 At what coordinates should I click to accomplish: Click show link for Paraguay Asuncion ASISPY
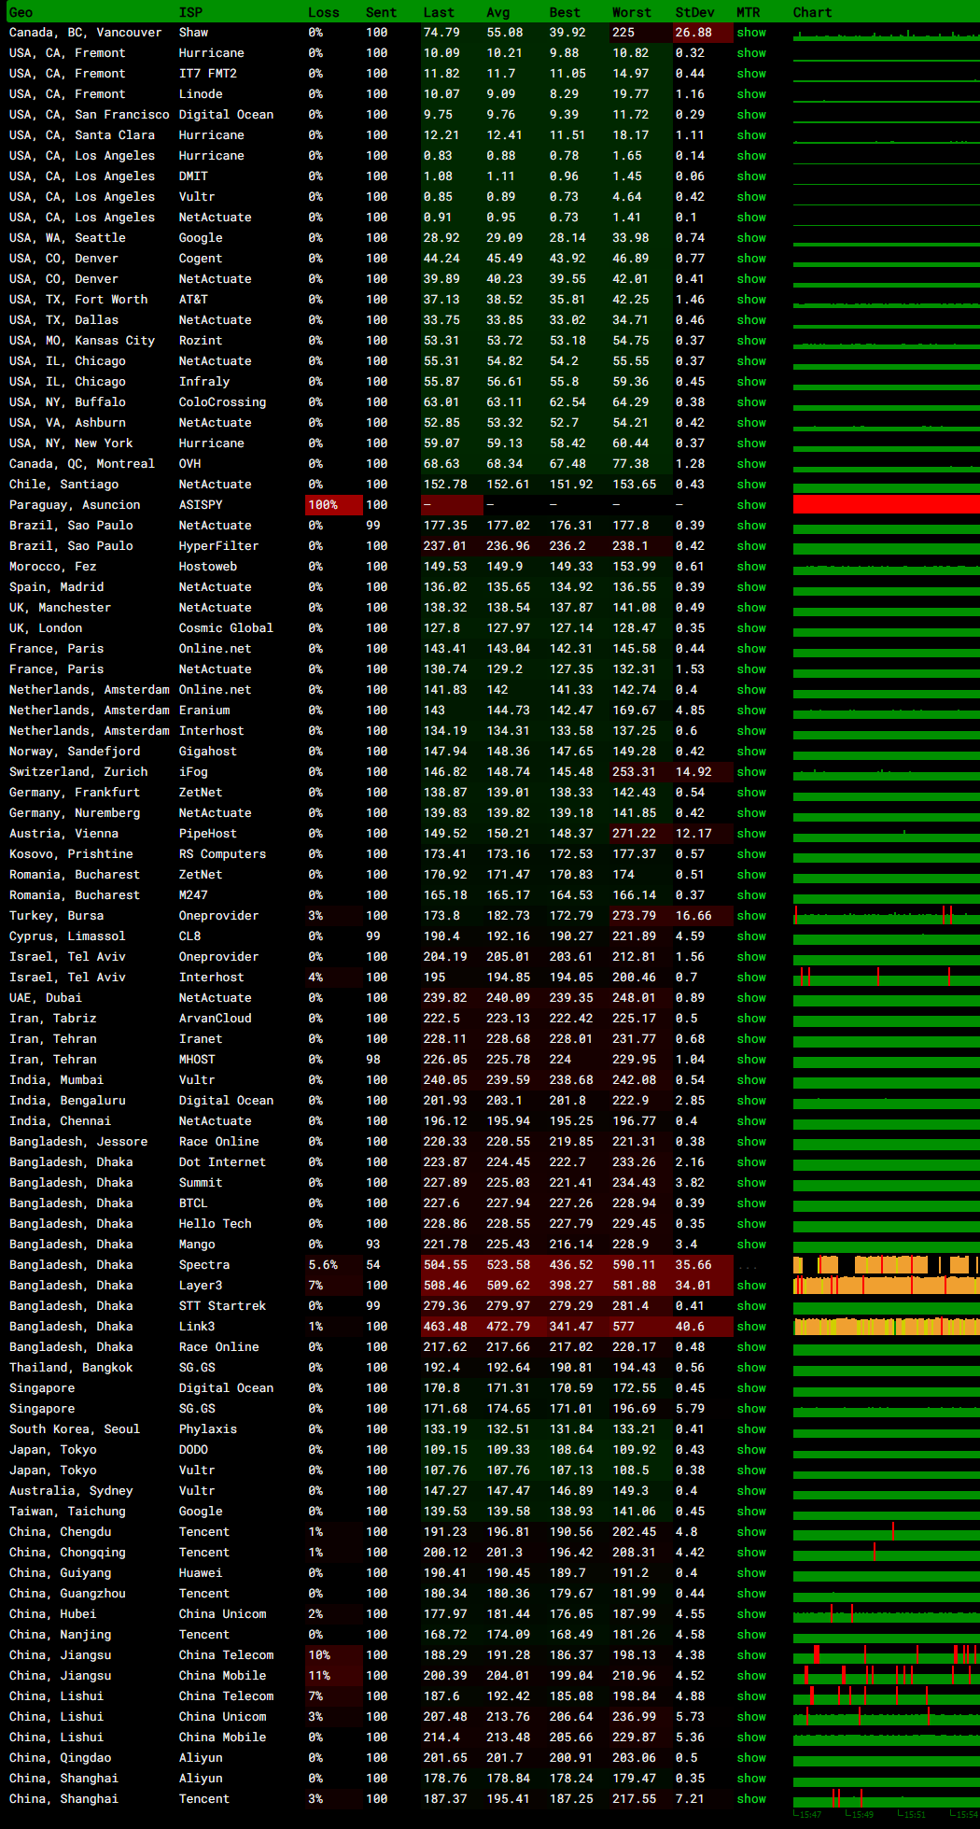coord(750,505)
